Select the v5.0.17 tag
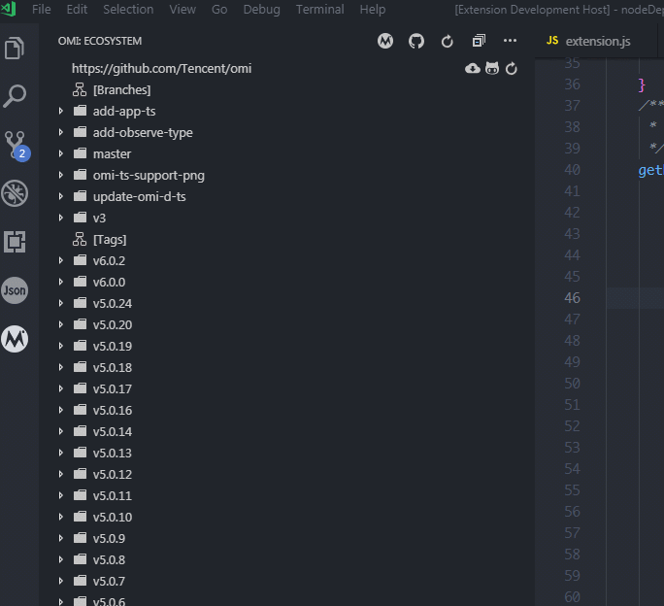Image resolution: width=664 pixels, height=606 pixels. pos(286,388)
